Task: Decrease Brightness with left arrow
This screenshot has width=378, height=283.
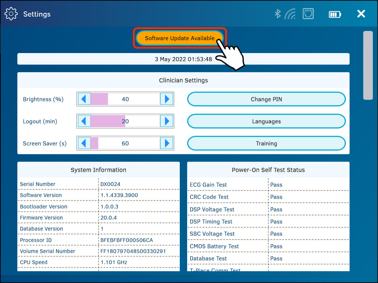Action: tap(85, 99)
